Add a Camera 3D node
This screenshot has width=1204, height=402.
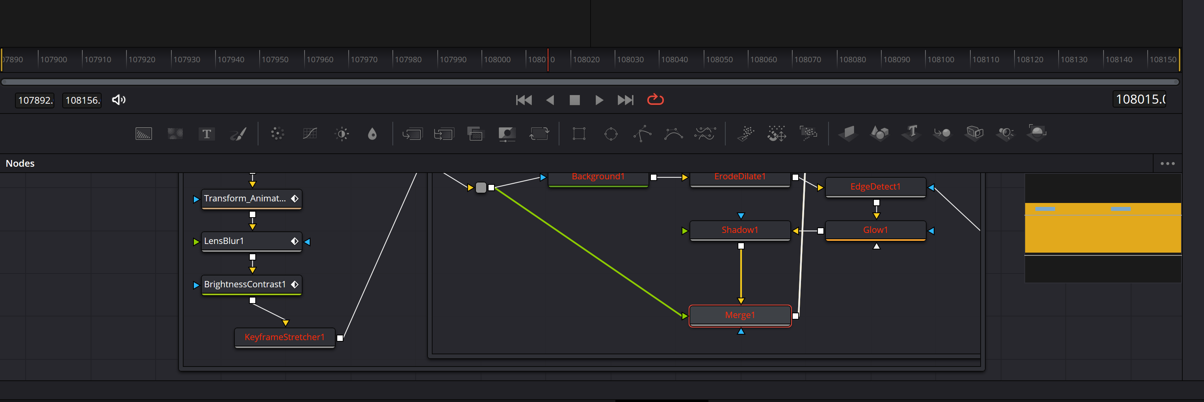[974, 133]
